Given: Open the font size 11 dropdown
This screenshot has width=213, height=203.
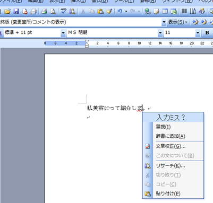Looking at the screenshot, I should tap(198, 33).
